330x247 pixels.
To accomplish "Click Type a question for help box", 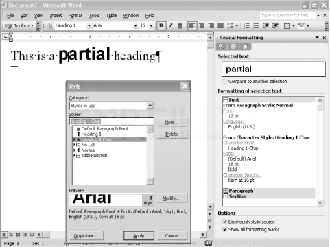I will [287, 15].
